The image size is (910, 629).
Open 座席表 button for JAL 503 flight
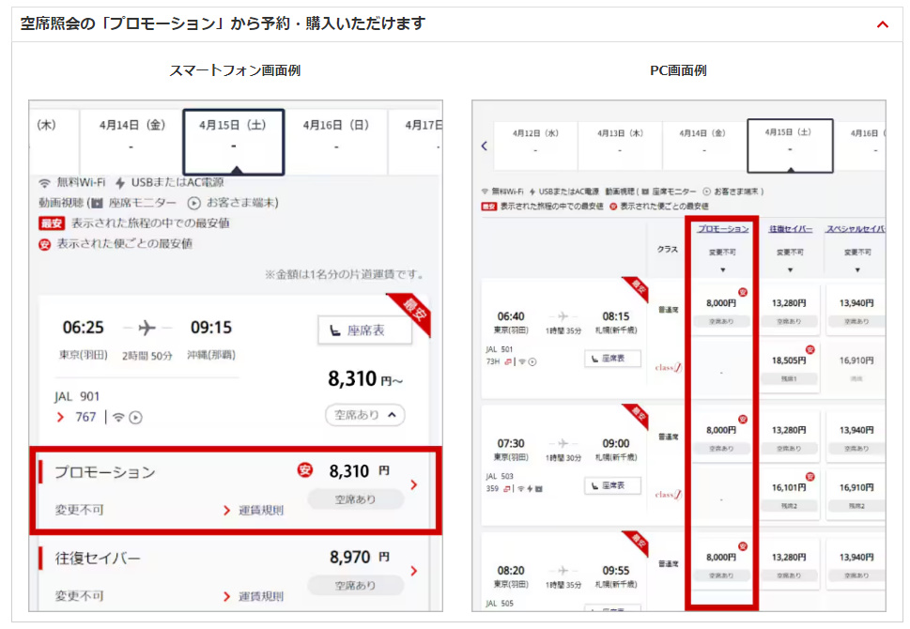point(613,485)
